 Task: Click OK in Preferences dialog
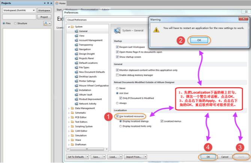click(208, 157)
